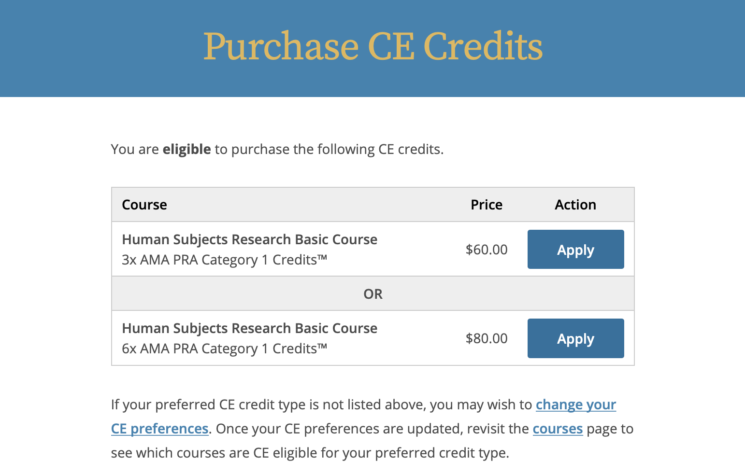Apply for the $60.00 3x credits option
This screenshot has height=474, width=745.
click(x=575, y=250)
